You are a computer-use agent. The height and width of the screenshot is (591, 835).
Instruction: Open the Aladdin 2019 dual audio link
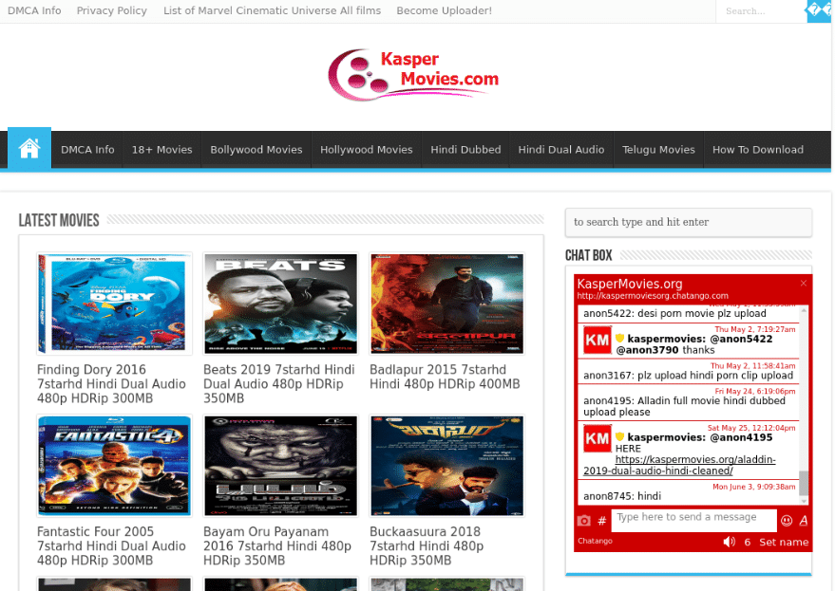(x=679, y=466)
